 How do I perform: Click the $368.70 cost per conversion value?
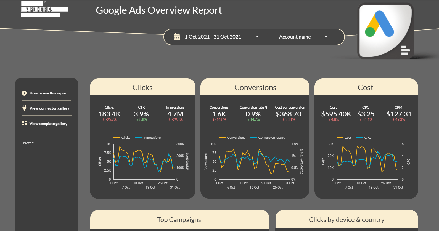point(289,114)
